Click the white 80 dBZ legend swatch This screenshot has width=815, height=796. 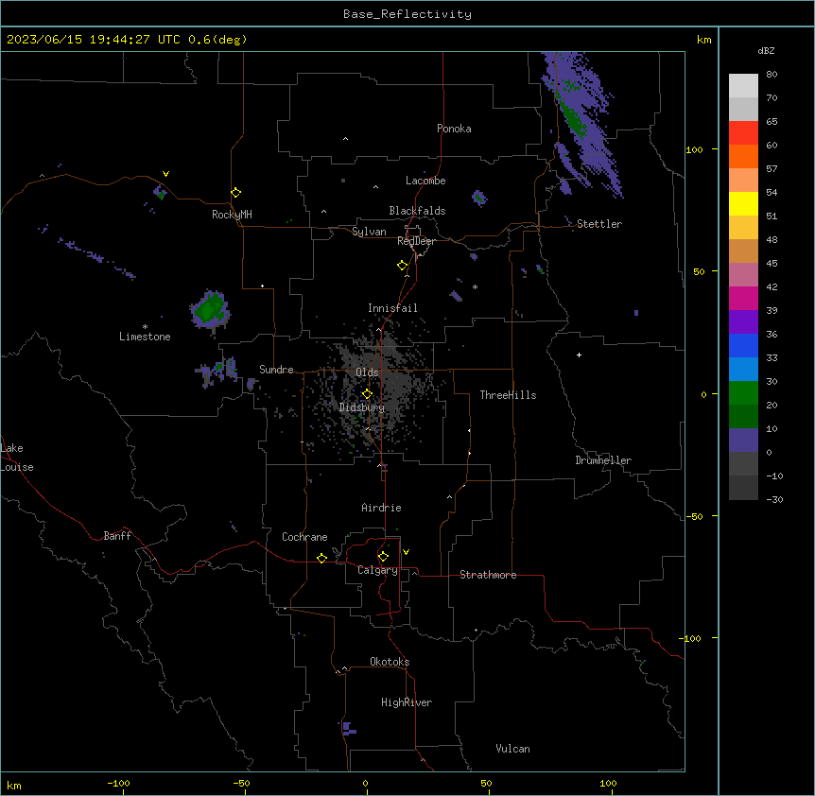click(743, 86)
